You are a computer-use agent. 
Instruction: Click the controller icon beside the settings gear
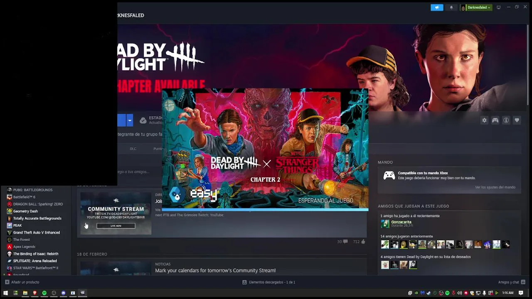click(495, 120)
